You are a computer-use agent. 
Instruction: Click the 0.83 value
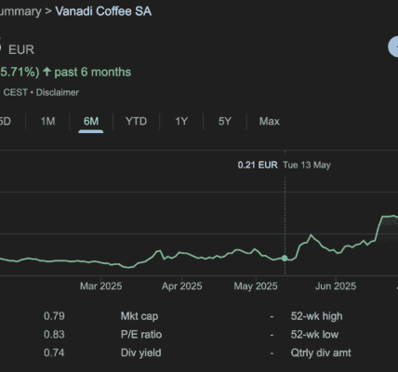pyautogui.click(x=54, y=335)
